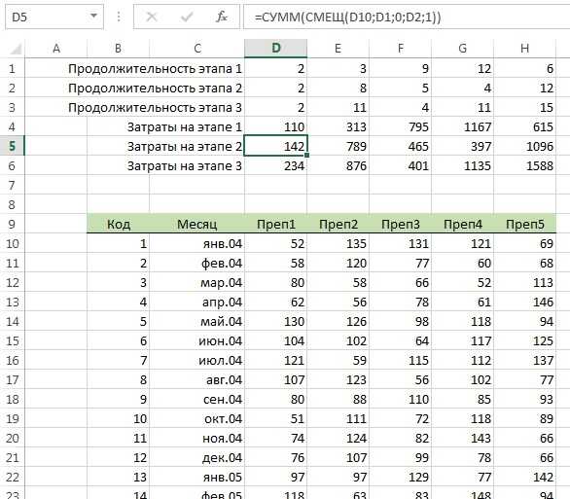Click month cell 'ноя.04'
Image resolution: width=570 pixels, height=499 pixels.
click(197, 438)
